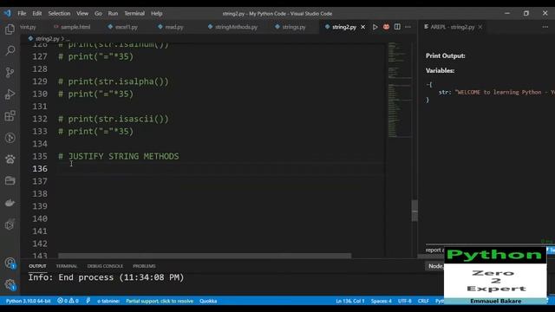This screenshot has height=312, width=555.
Task: Open the Go menu
Action: [x=98, y=14]
